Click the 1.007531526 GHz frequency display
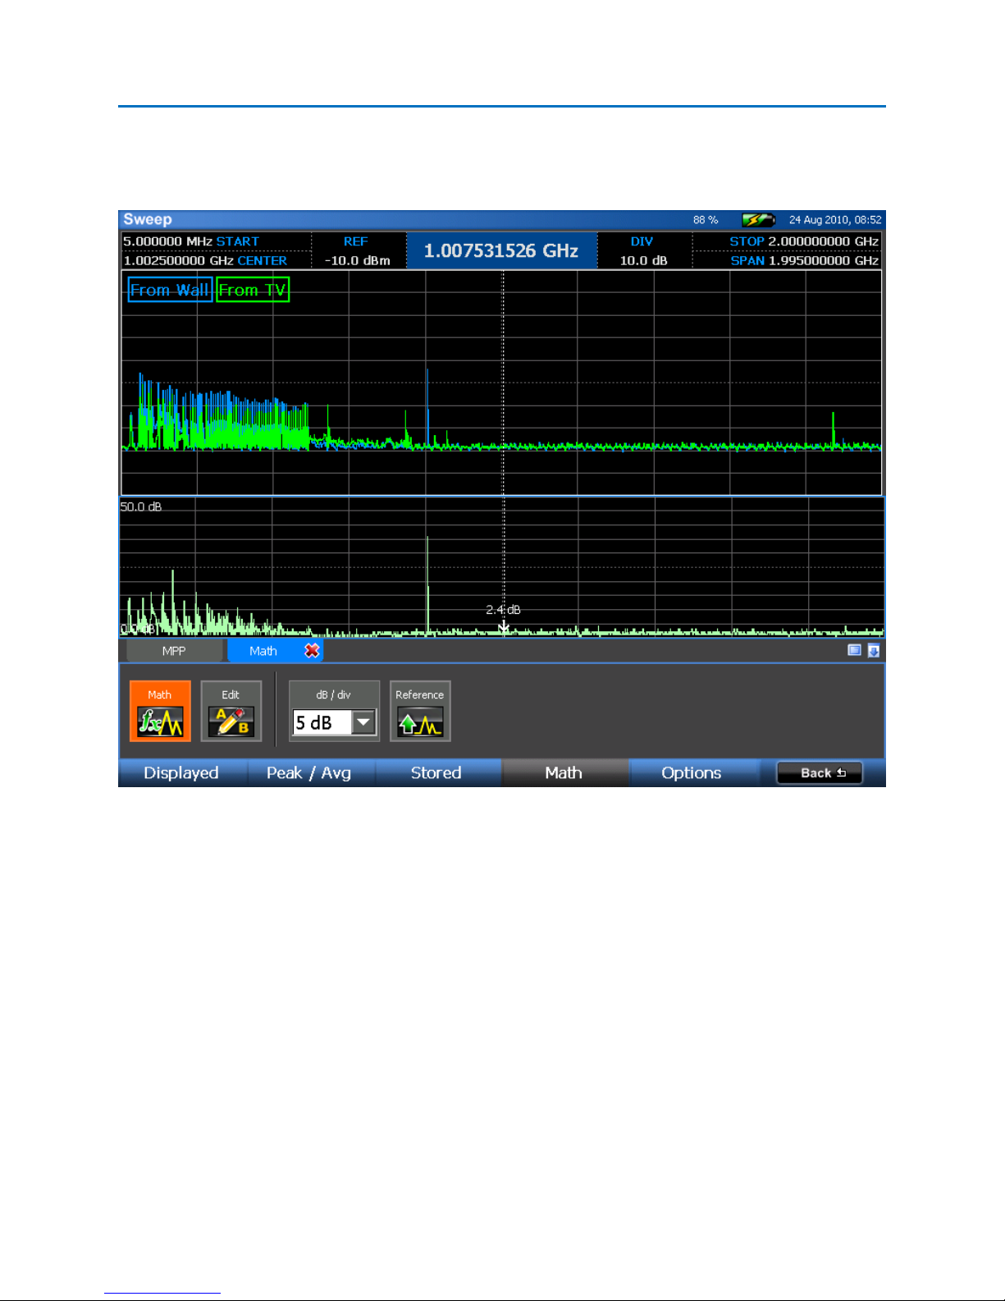 click(x=501, y=250)
